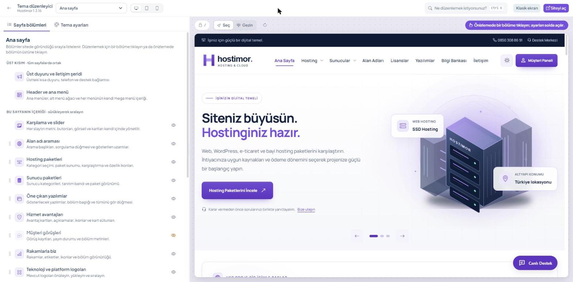Click Hosting Paketlerini İncele button
The width and height of the screenshot is (573, 282).
(x=237, y=191)
